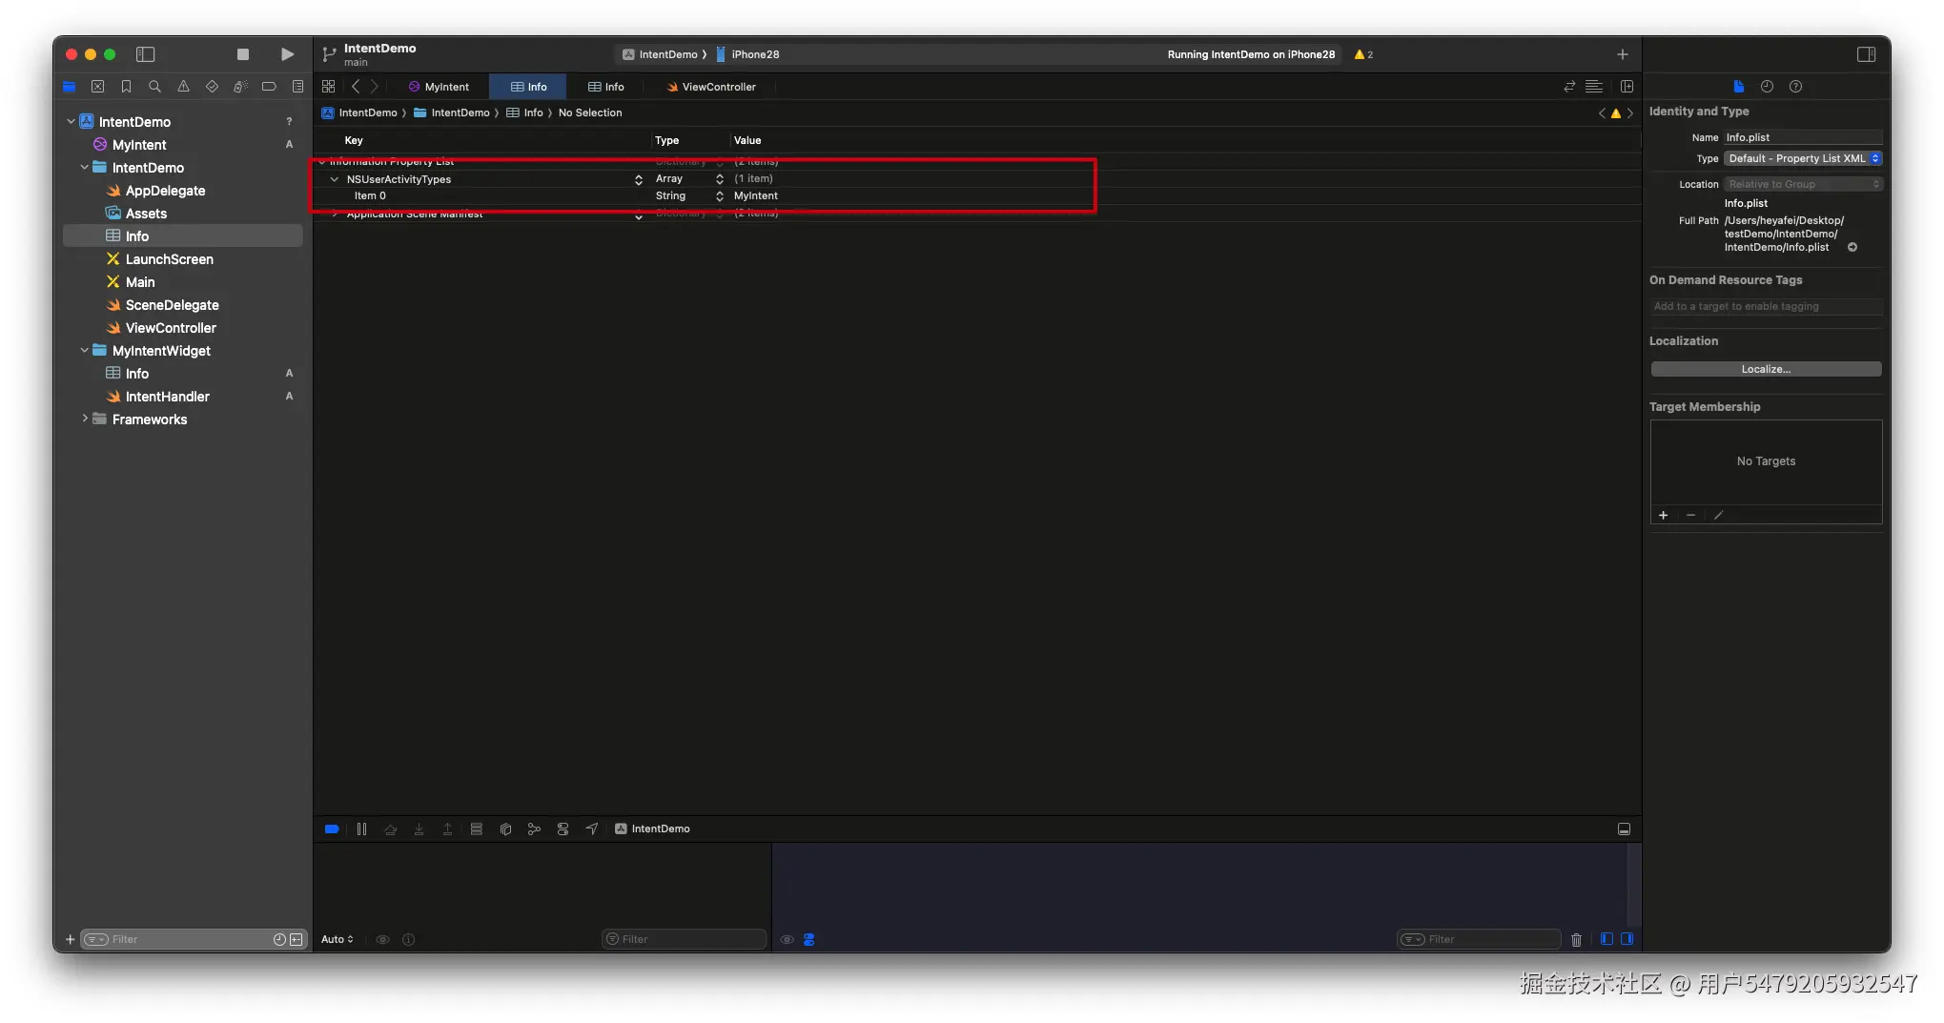Pause execution of the running app
This screenshot has width=1944, height=1023.
(x=362, y=829)
